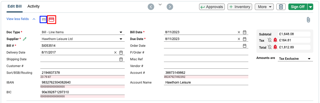Open the Bill Date calendar picker

(x=245, y=32)
